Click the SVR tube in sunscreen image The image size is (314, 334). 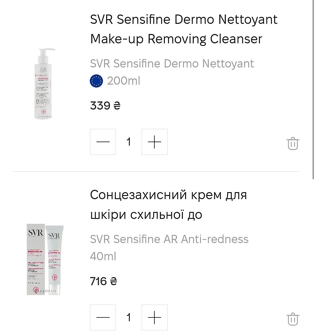click(55, 259)
